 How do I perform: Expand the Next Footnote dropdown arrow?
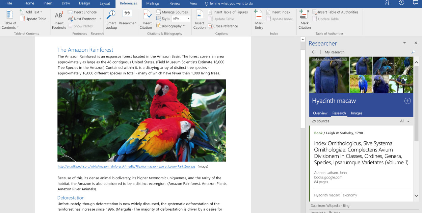(x=100, y=19)
